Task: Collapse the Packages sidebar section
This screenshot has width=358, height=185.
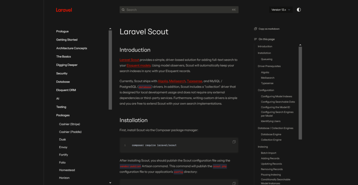Action: (x=63, y=115)
